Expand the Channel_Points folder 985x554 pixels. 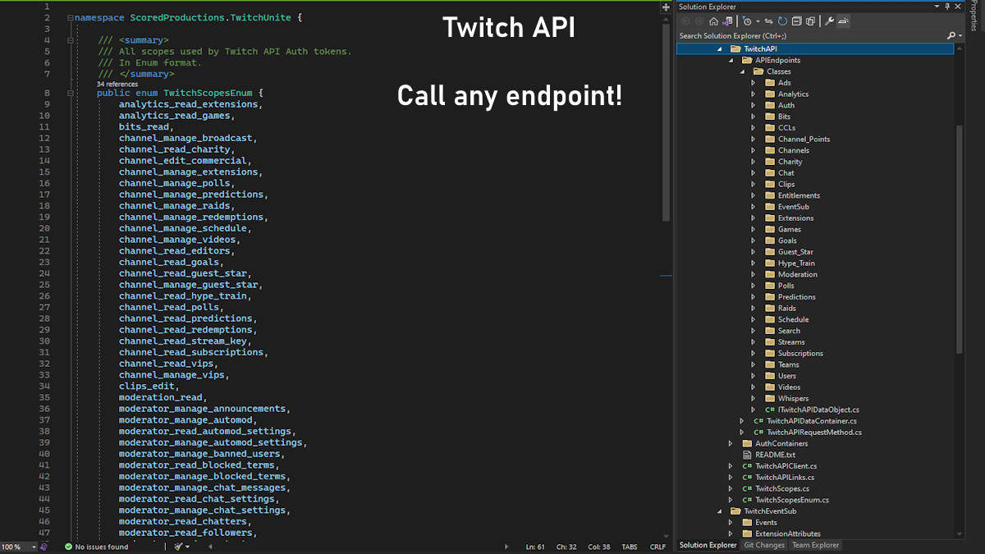point(753,140)
